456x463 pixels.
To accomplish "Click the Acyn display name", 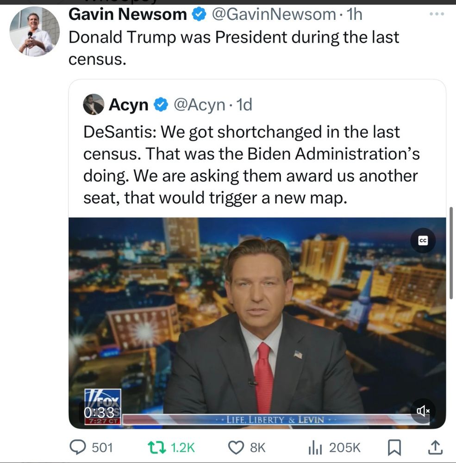I will (129, 105).
